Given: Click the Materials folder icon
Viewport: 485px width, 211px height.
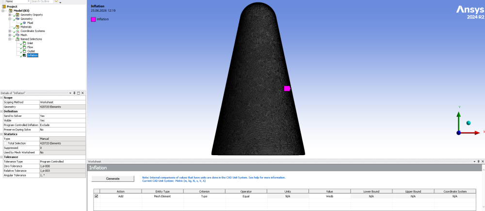Looking at the screenshot, I should pyautogui.click(x=17, y=27).
